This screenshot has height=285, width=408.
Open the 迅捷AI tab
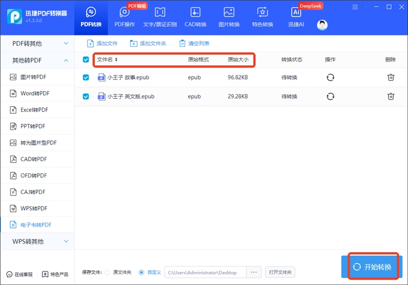tap(296, 17)
